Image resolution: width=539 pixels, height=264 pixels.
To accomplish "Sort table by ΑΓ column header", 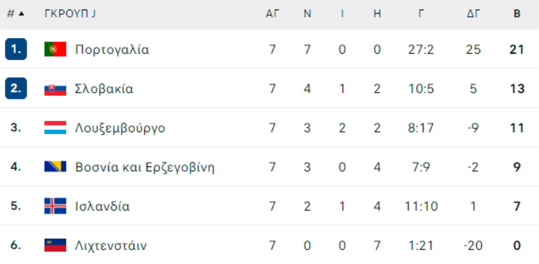I will pos(272,14).
